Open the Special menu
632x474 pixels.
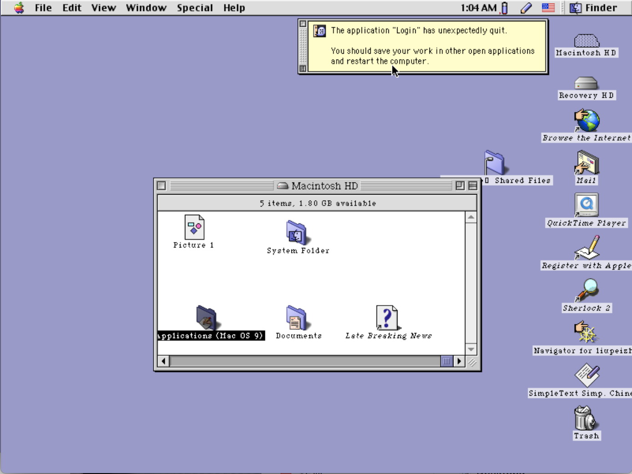pos(195,7)
